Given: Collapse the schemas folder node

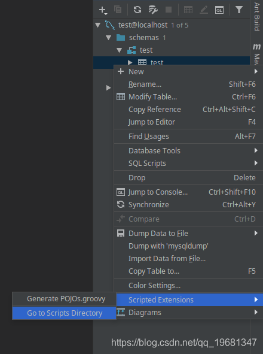Looking at the screenshot, I should click(x=109, y=38).
